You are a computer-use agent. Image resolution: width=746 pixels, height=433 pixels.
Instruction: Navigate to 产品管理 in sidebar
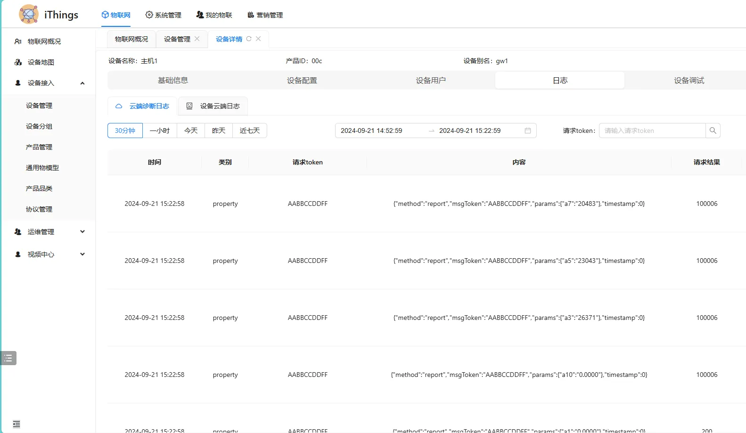39,147
